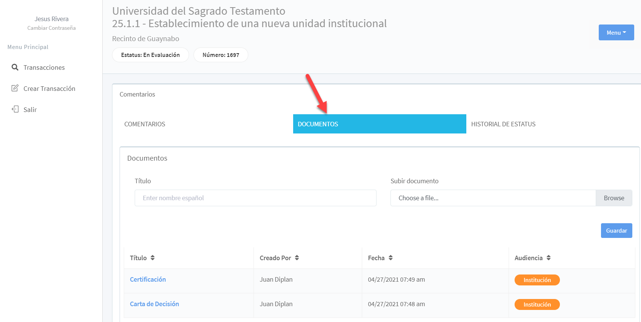The height and width of the screenshot is (322, 641).
Task: Click date 04/27/2021 07:48 am
Action: point(397,304)
